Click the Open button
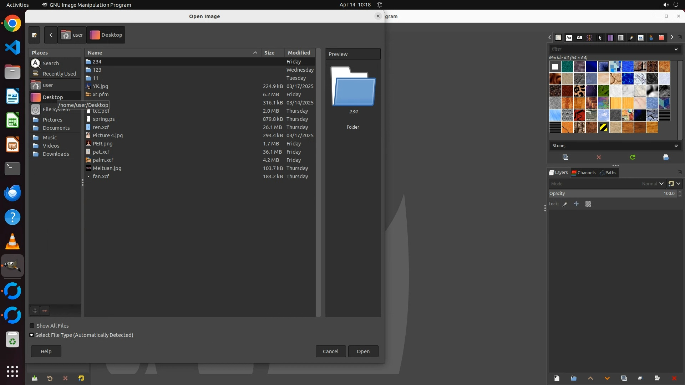The height and width of the screenshot is (385, 685). [x=363, y=351]
